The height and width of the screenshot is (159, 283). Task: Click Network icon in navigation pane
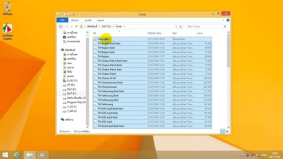pos(62,119)
